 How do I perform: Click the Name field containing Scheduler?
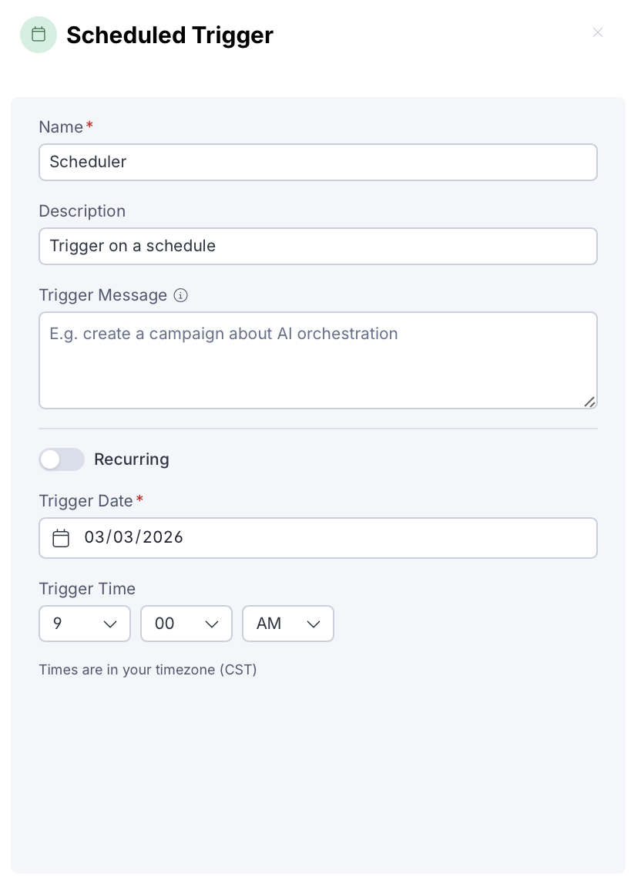tap(317, 162)
